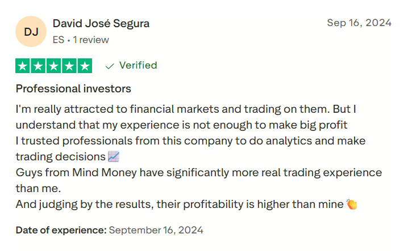
Task: Click the first green rating star
Action: click(23, 66)
